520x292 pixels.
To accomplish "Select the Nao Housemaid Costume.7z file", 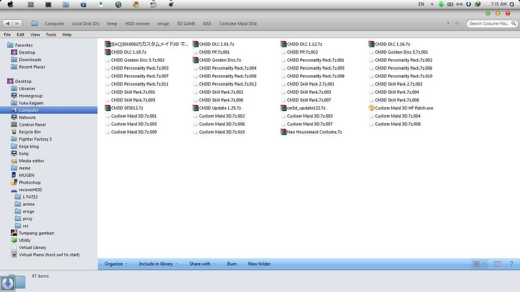I will (314, 132).
